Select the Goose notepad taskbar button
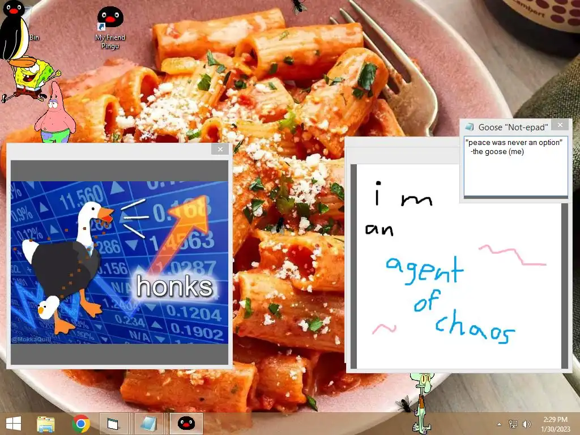580x435 pixels. click(149, 424)
